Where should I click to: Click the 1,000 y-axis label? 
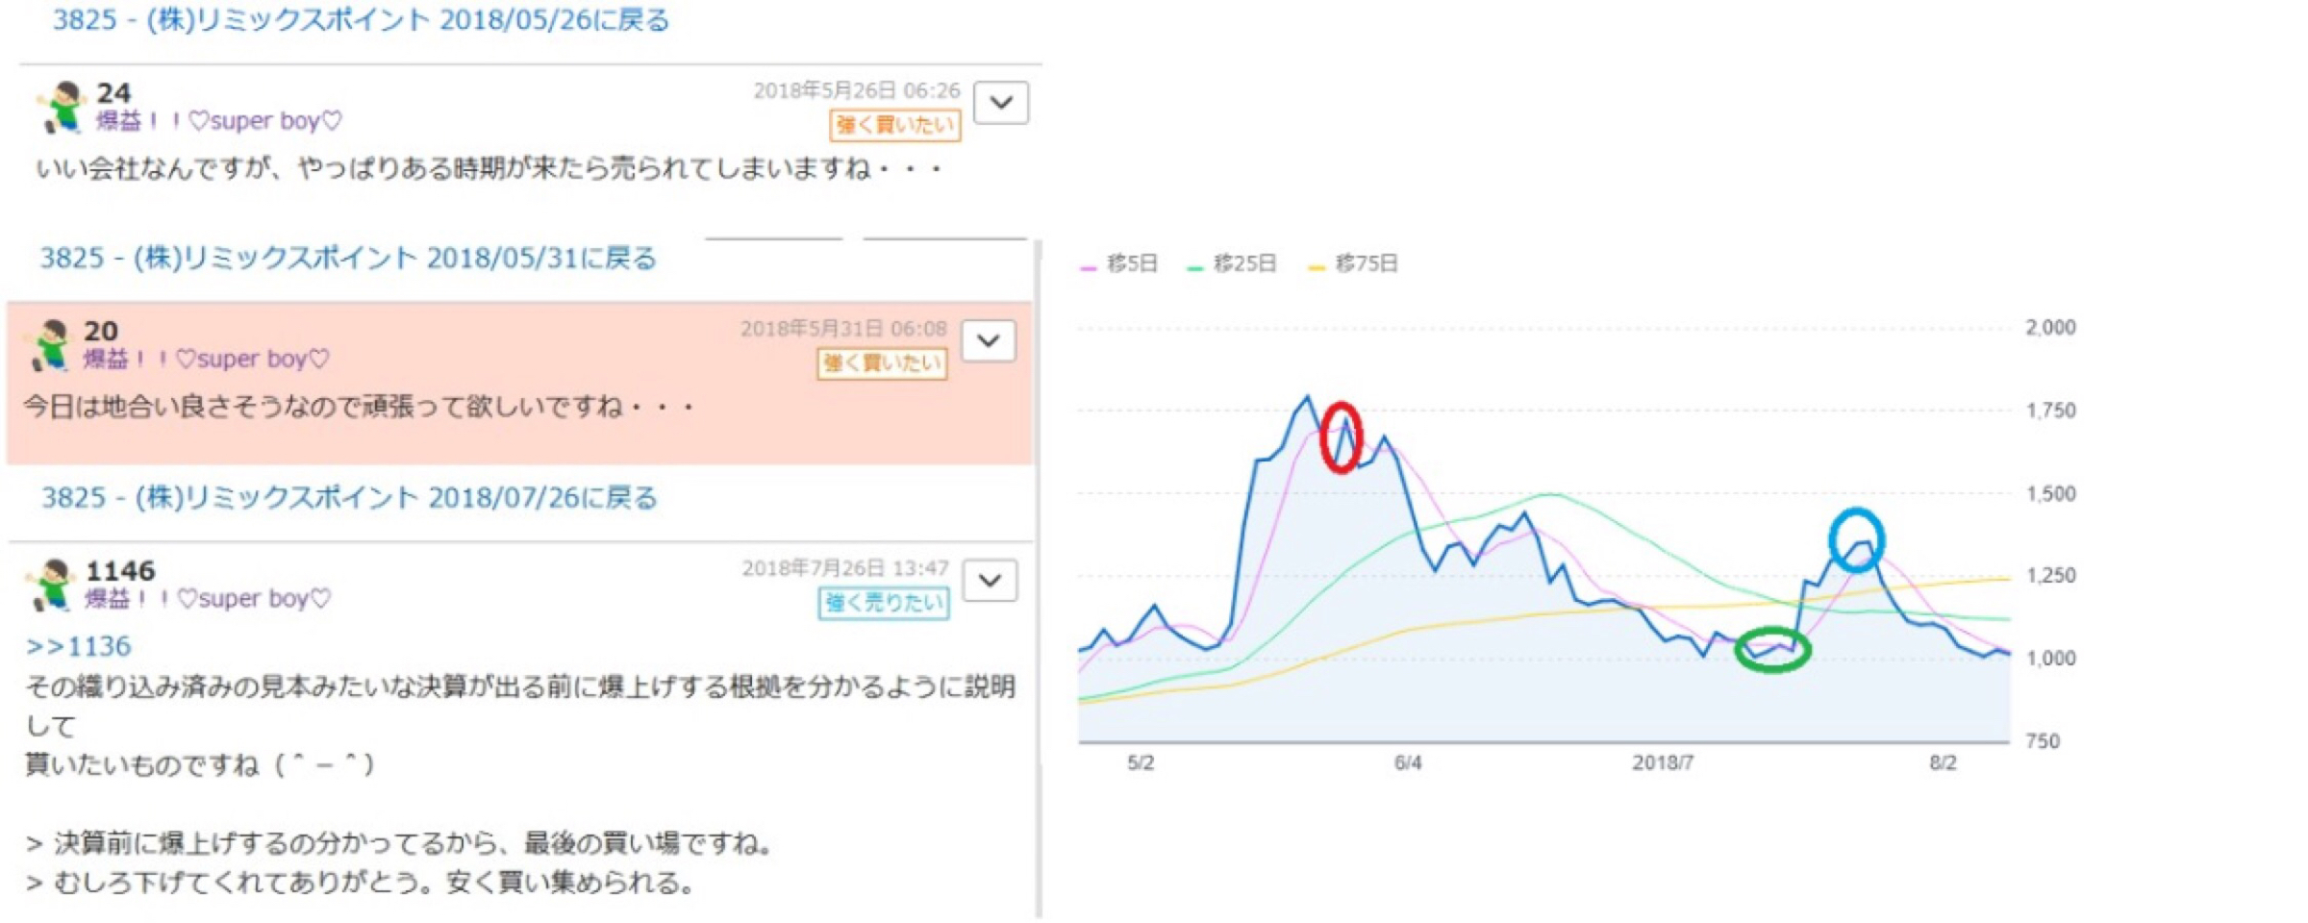(2050, 659)
